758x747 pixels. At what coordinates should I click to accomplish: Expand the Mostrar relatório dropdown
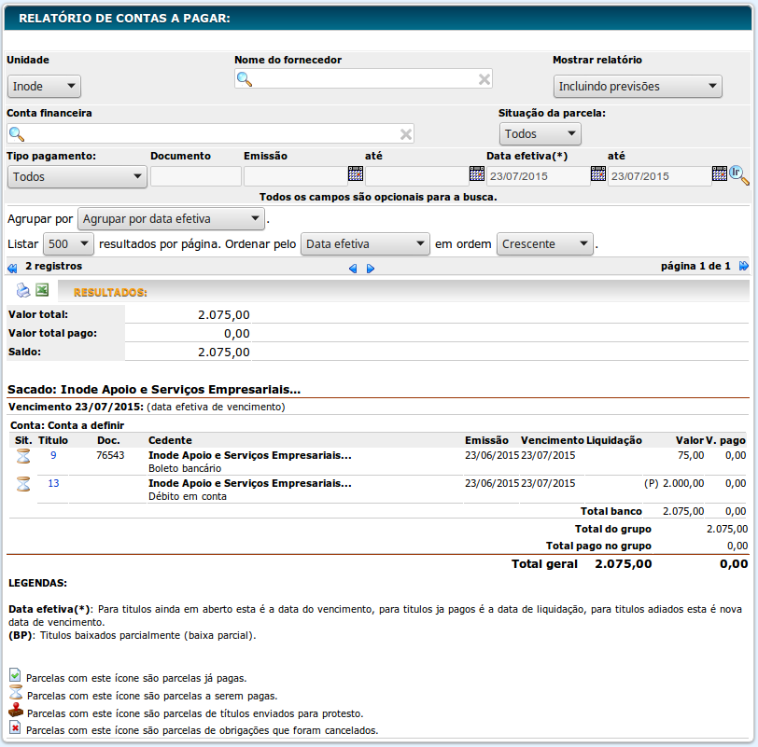[638, 87]
